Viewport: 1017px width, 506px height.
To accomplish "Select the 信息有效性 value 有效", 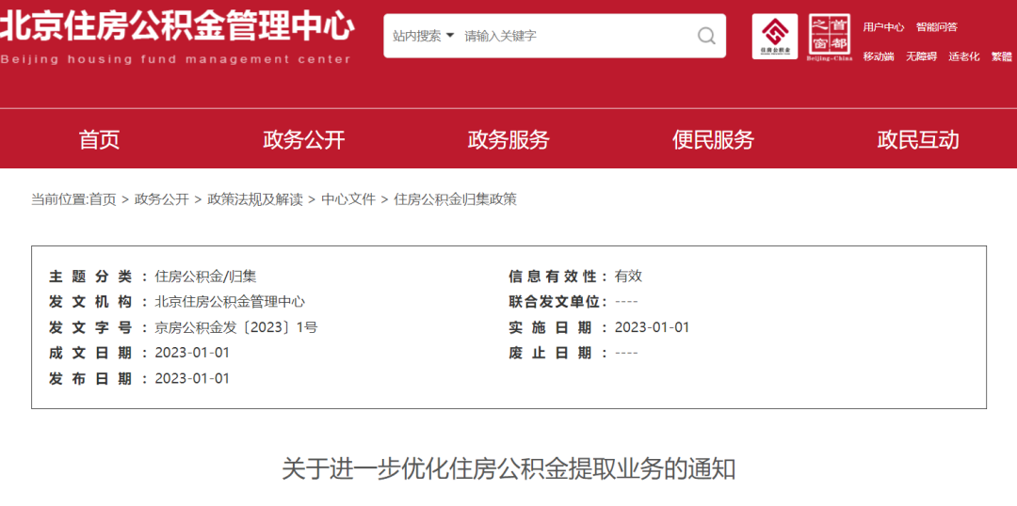I will [x=628, y=277].
